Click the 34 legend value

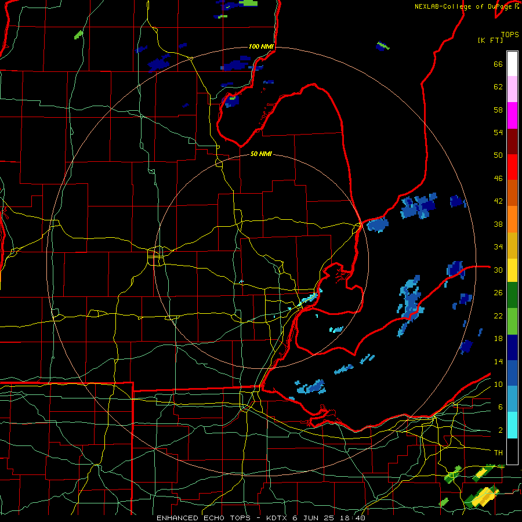(498, 247)
